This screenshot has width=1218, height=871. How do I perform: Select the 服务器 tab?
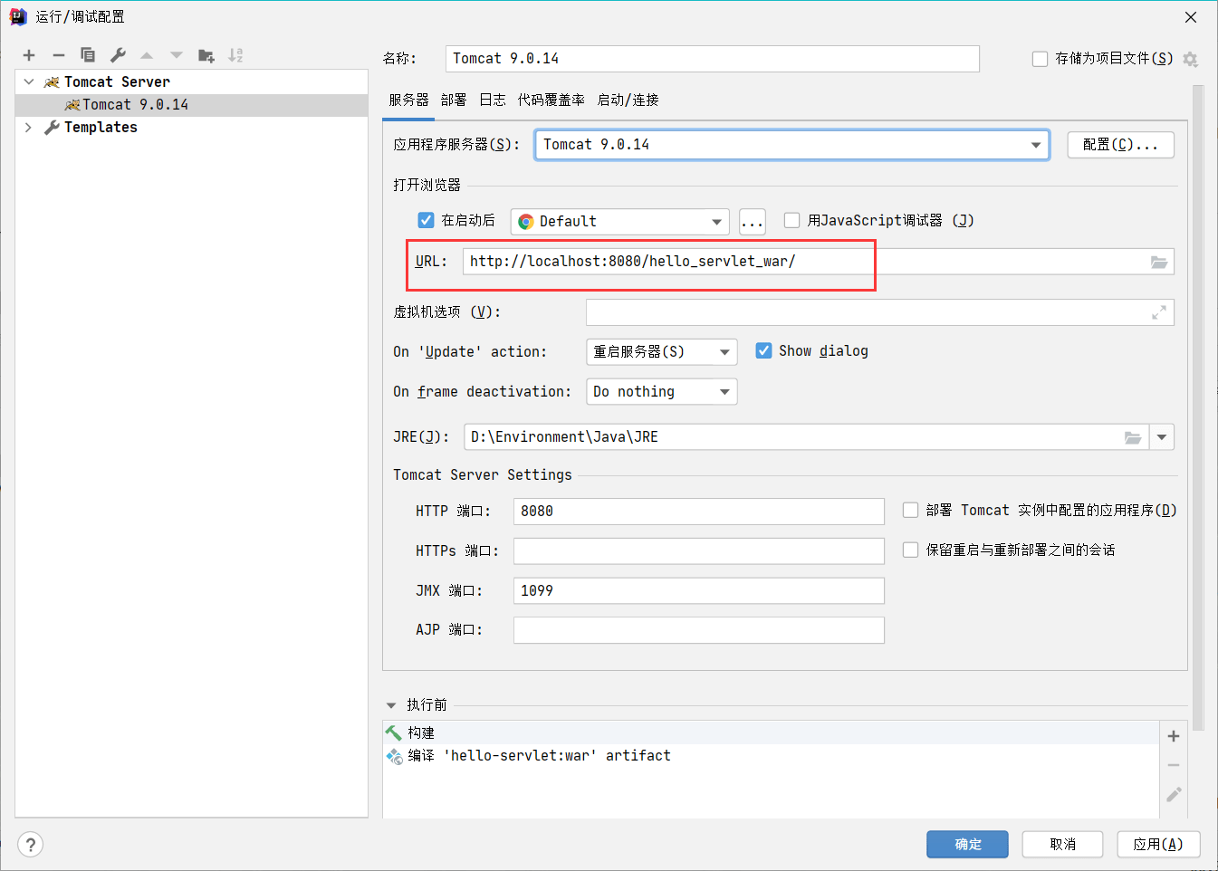coord(409,100)
